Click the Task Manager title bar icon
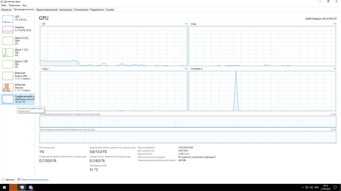 tap(2, 1)
